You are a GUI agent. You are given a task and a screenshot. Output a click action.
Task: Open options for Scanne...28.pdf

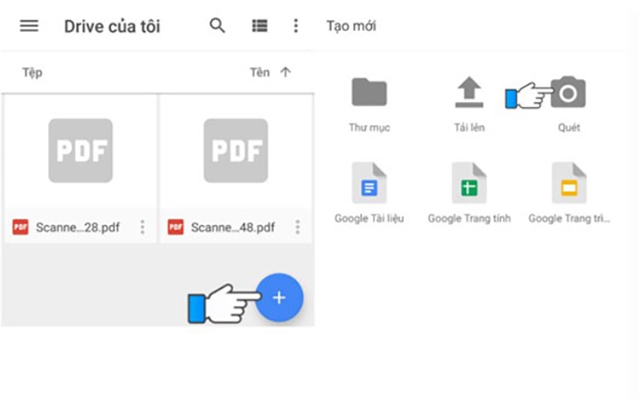tap(142, 227)
